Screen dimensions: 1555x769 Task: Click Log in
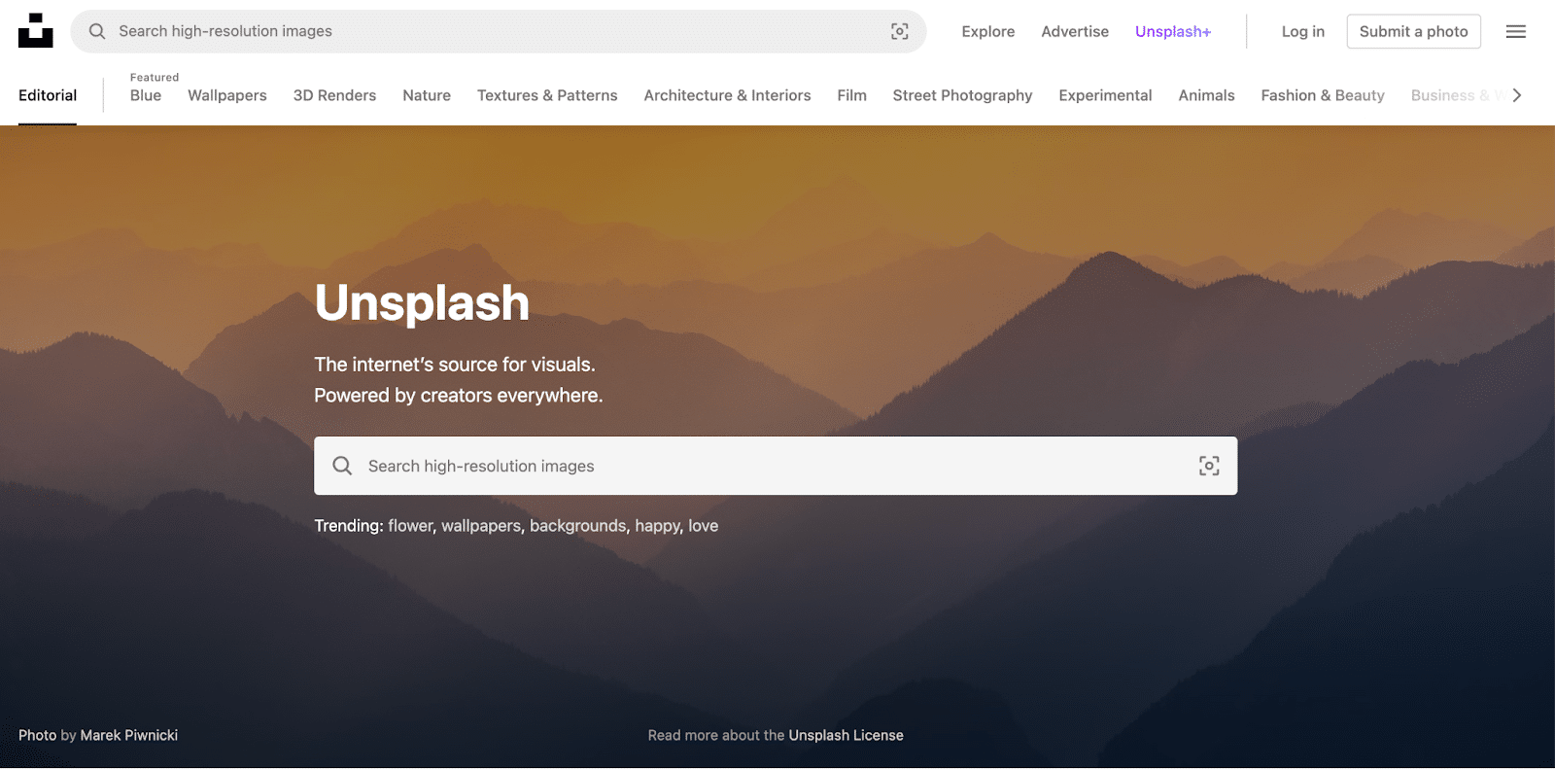(1302, 31)
